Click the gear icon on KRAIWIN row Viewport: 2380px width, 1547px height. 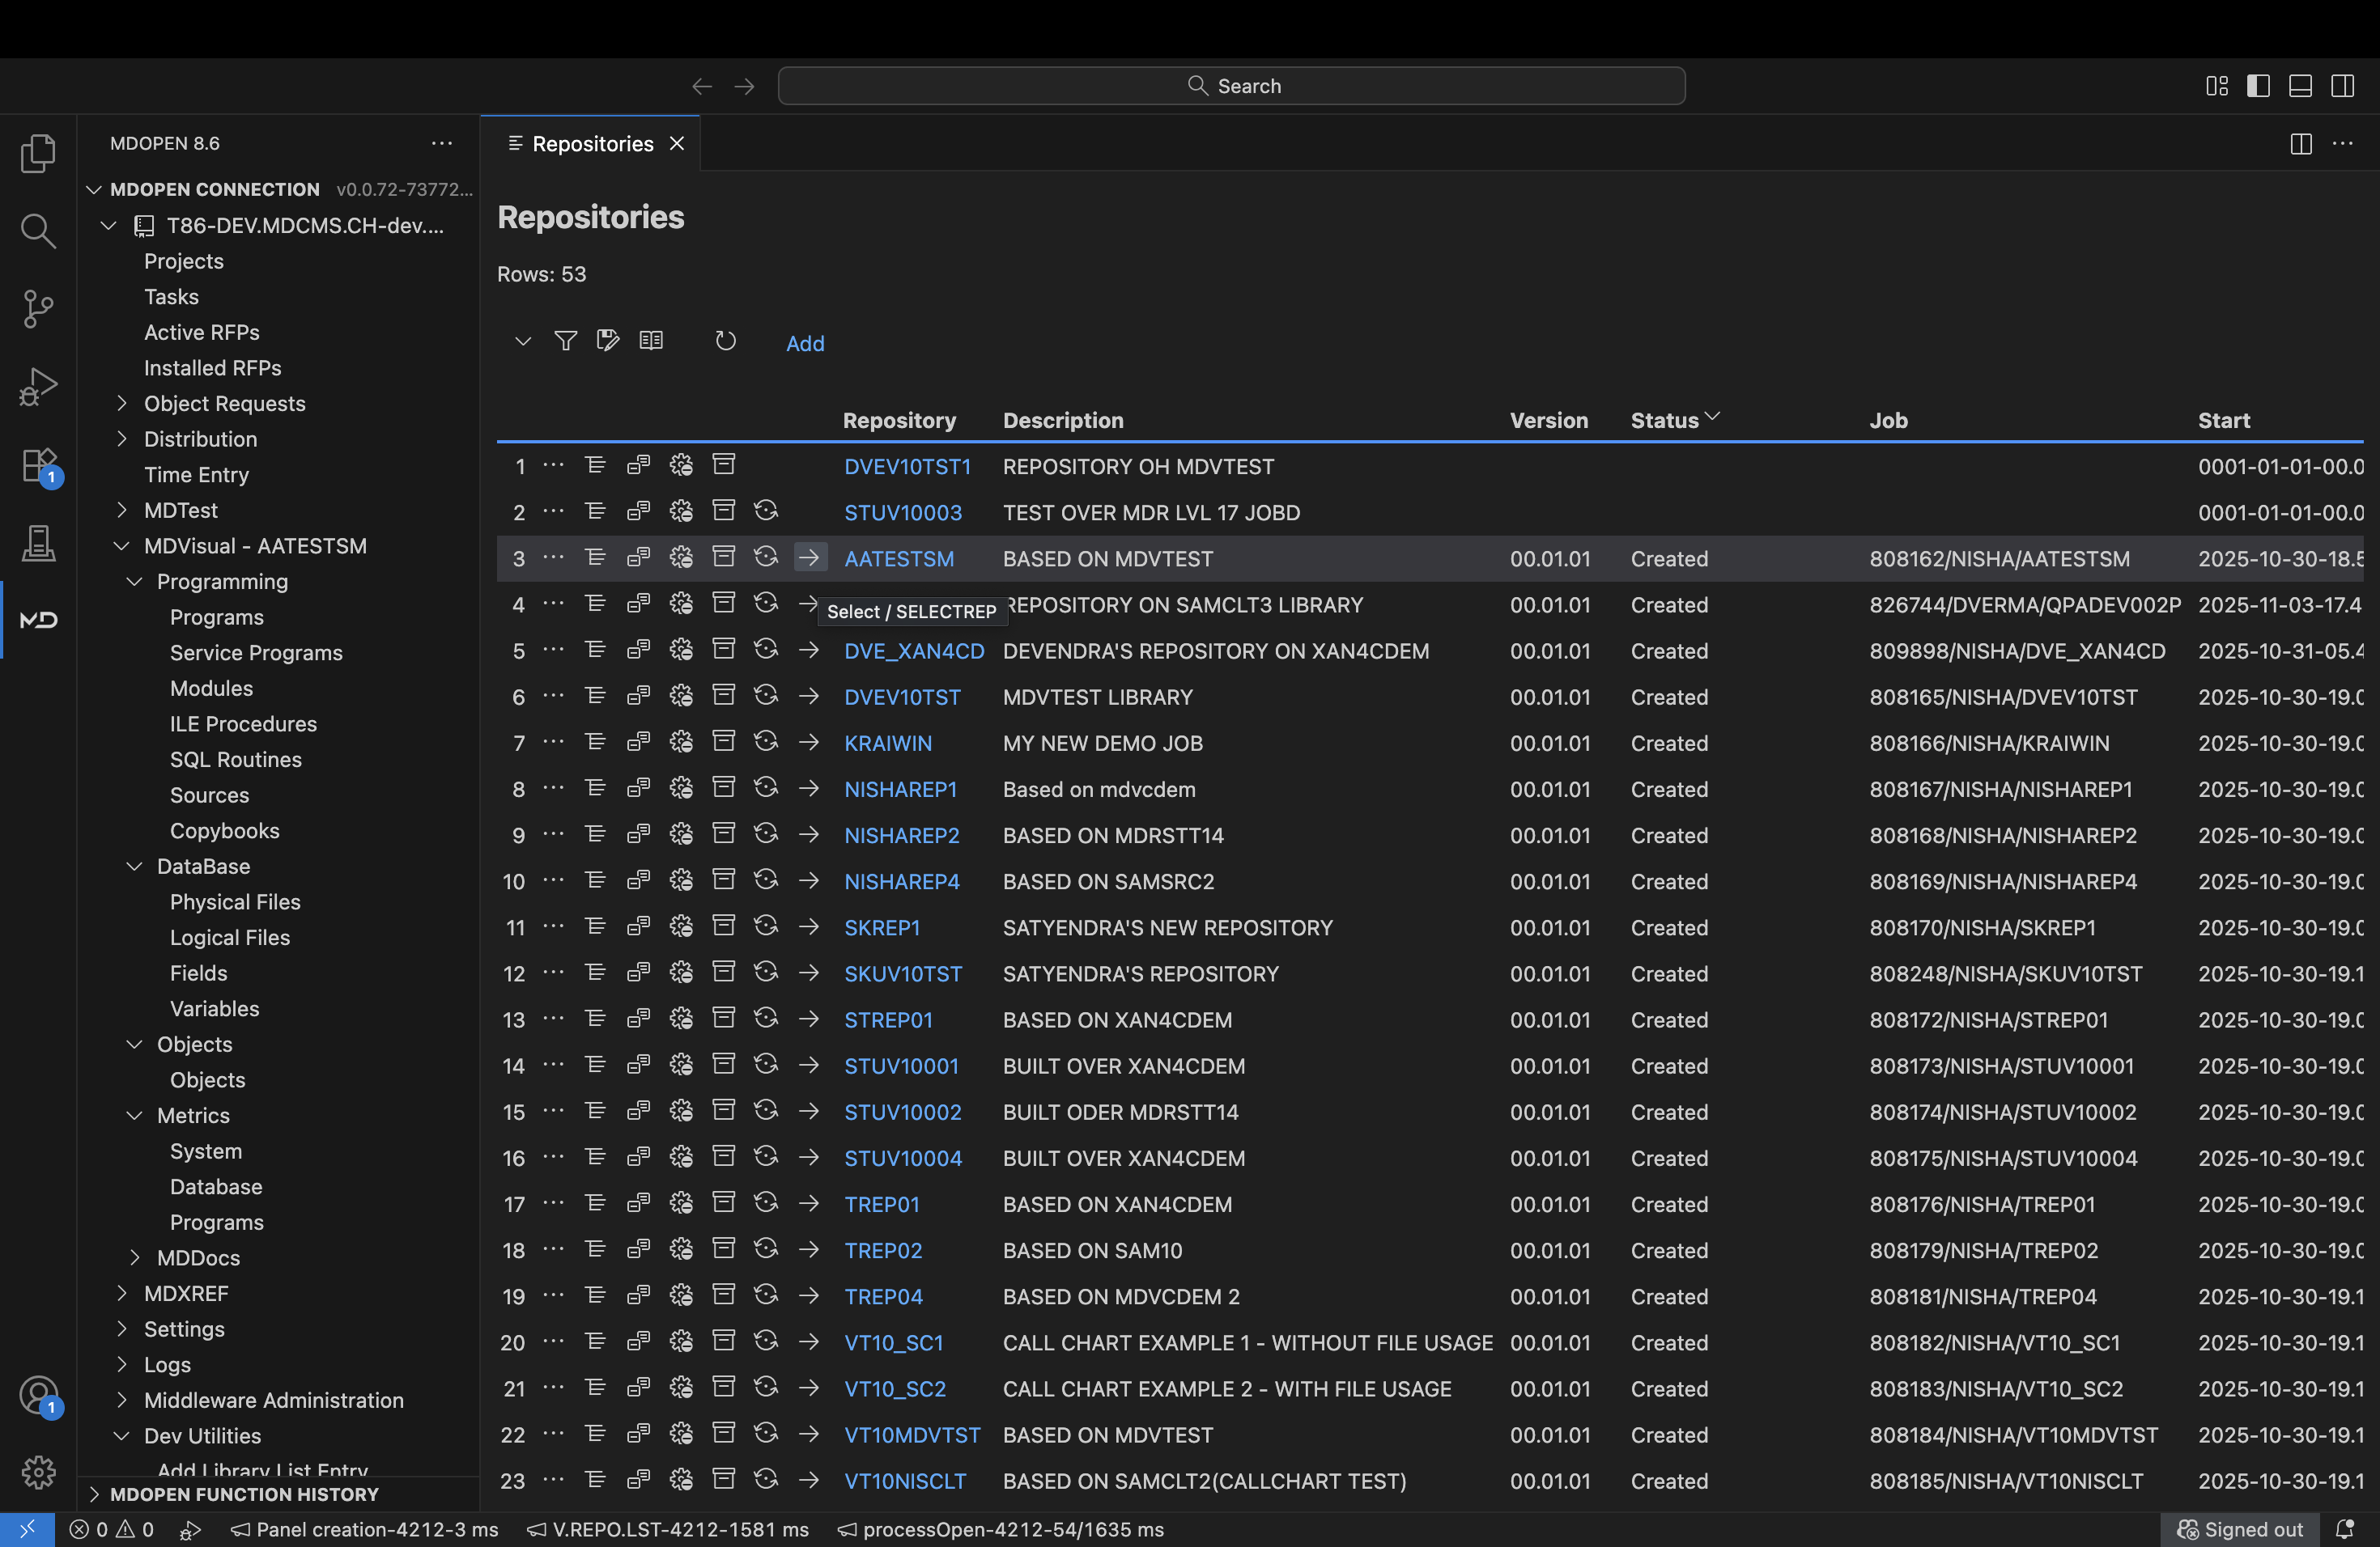pos(681,743)
